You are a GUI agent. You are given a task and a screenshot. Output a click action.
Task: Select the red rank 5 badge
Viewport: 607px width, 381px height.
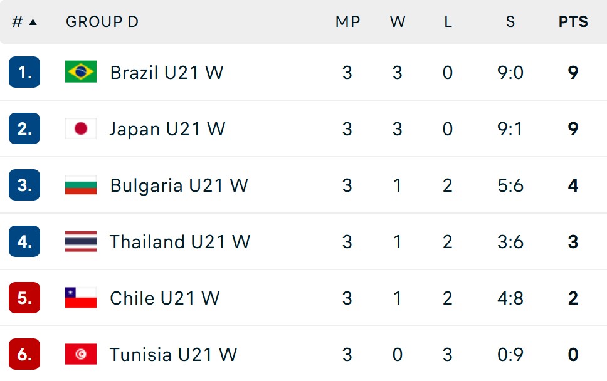(x=24, y=298)
